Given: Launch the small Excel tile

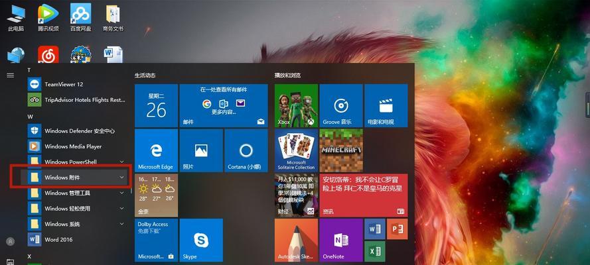Looking at the screenshot, I should coord(374,252).
